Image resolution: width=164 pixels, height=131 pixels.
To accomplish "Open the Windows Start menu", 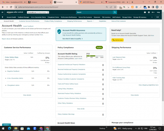I will tap(3, 128).
